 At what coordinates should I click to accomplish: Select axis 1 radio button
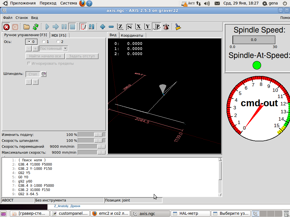[x=44, y=42]
